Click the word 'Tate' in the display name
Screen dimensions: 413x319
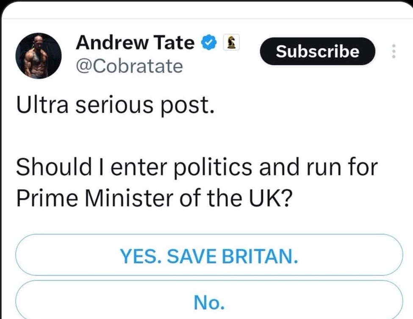click(175, 43)
